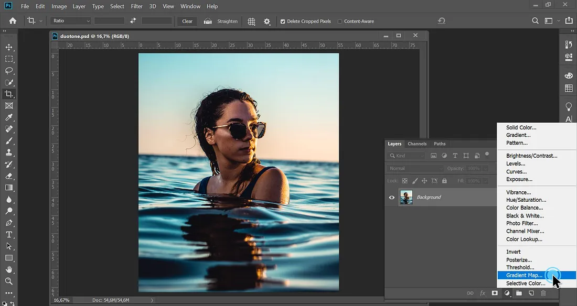Select the Hand tool

coord(9,270)
